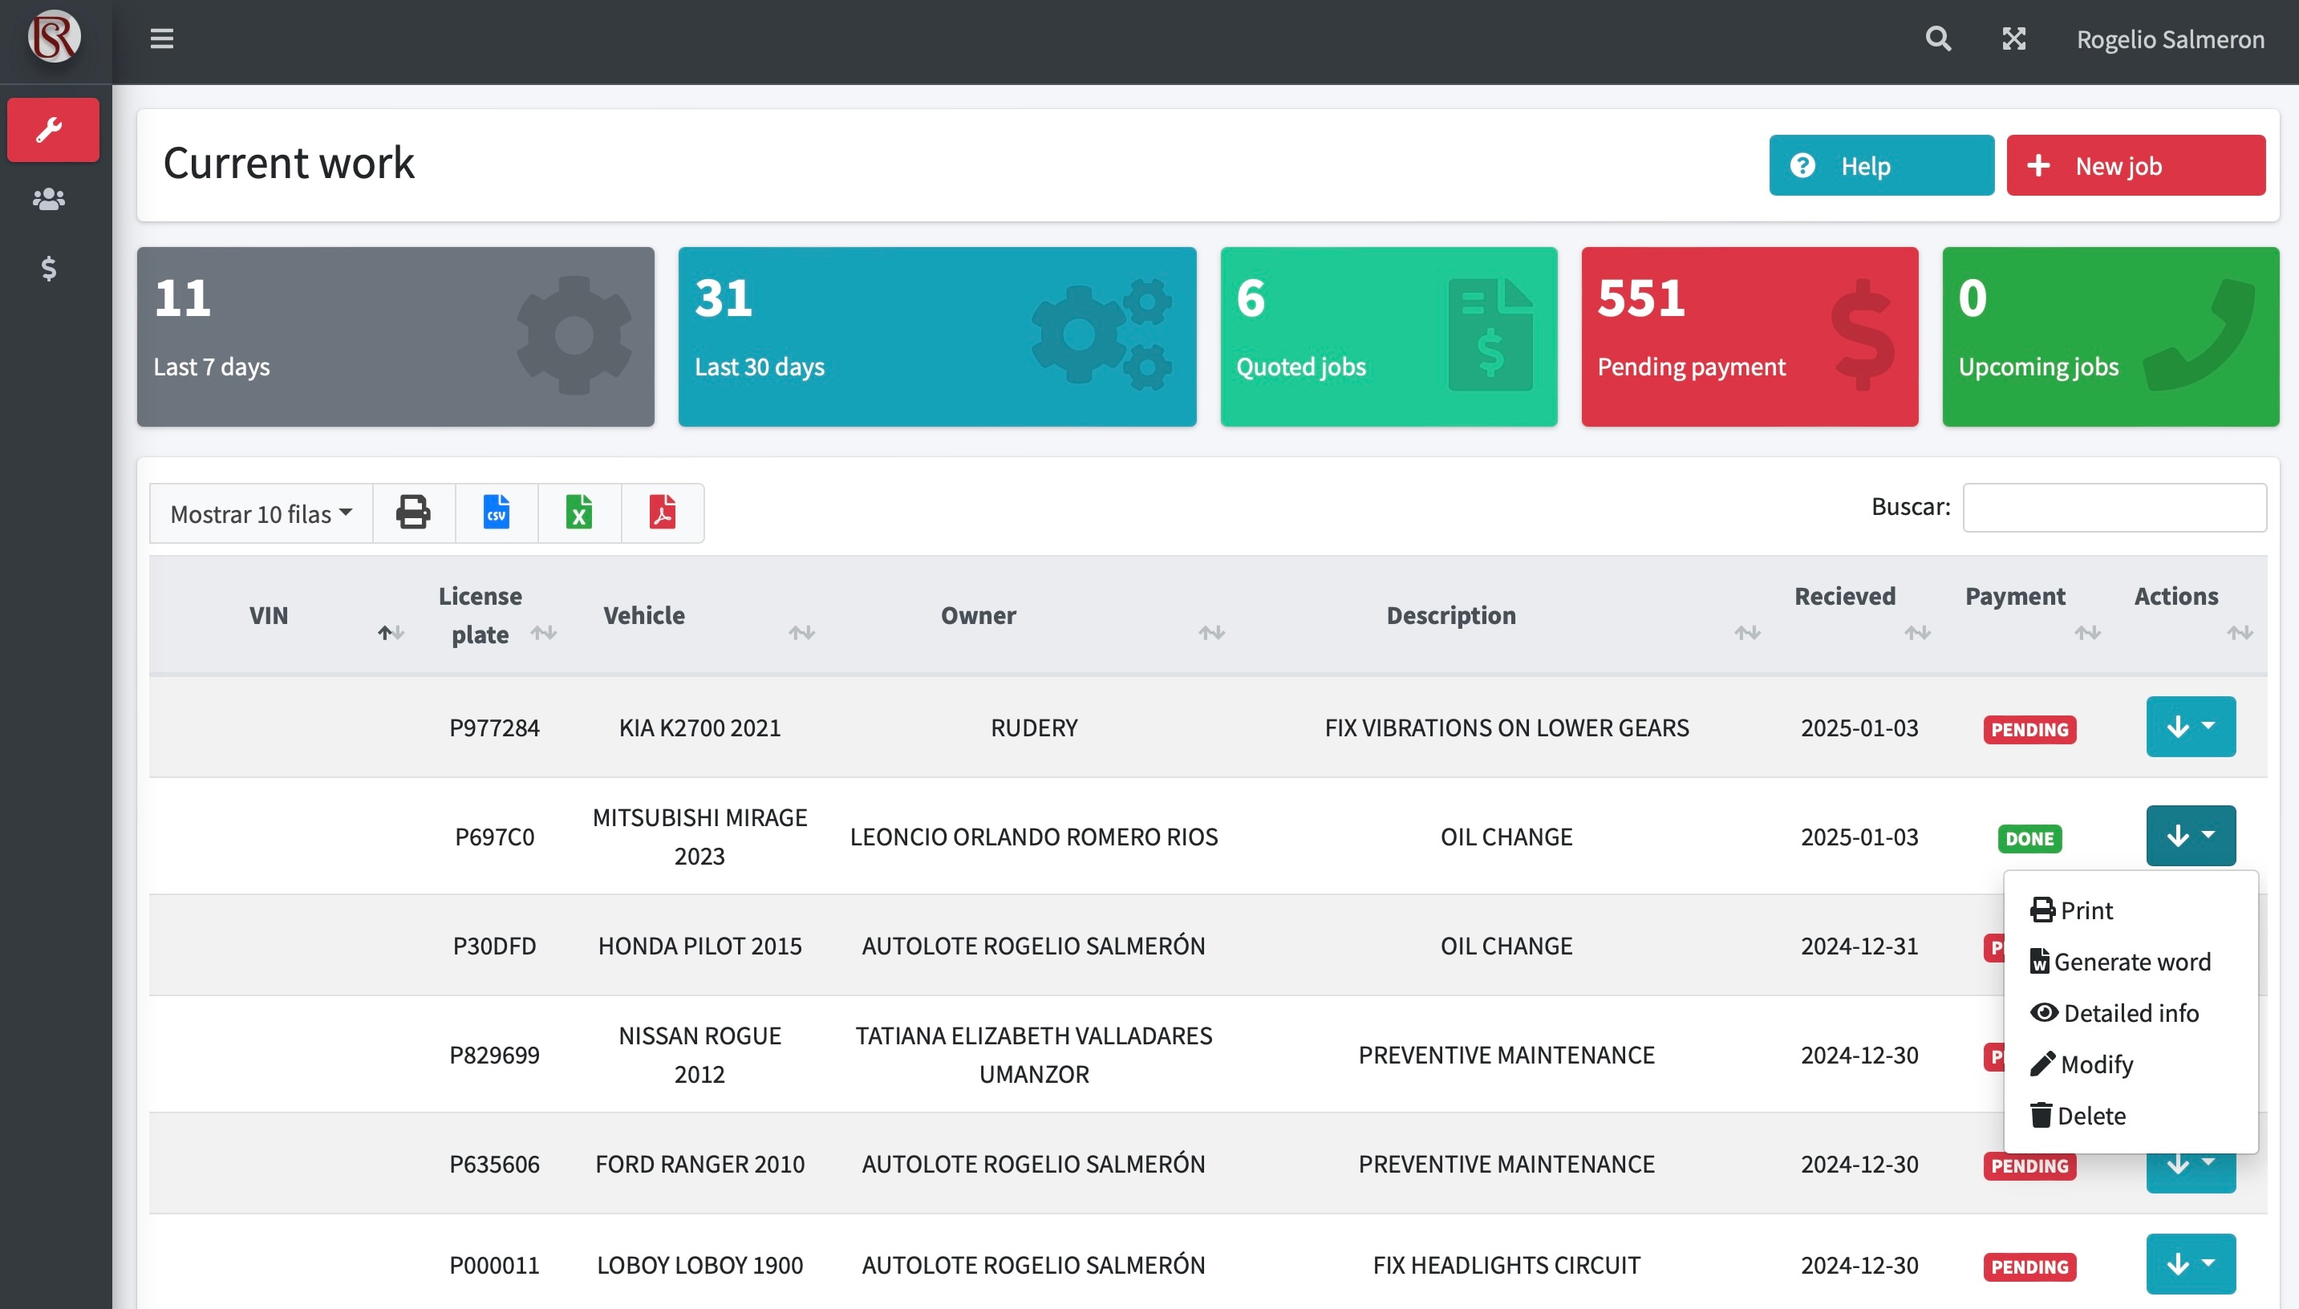Select Detailed info in the actions menu
2299x1309 pixels.
point(2130,1012)
